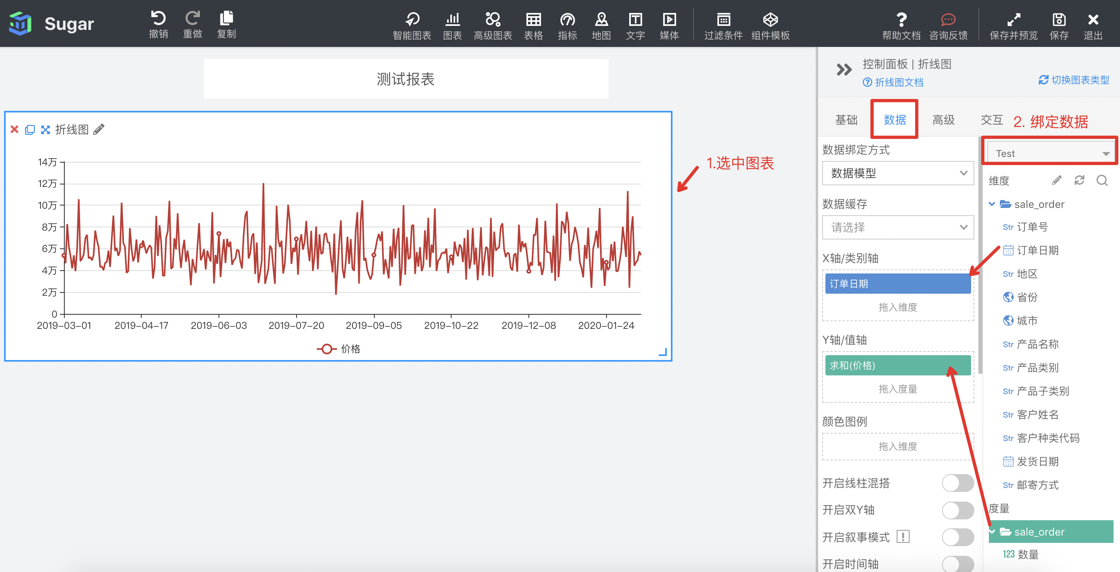Open the 数据缓存 请选择 dropdown
The width and height of the screenshot is (1120, 572).
click(x=897, y=227)
